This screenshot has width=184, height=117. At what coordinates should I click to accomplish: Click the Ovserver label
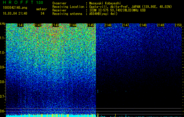pos(59,3)
